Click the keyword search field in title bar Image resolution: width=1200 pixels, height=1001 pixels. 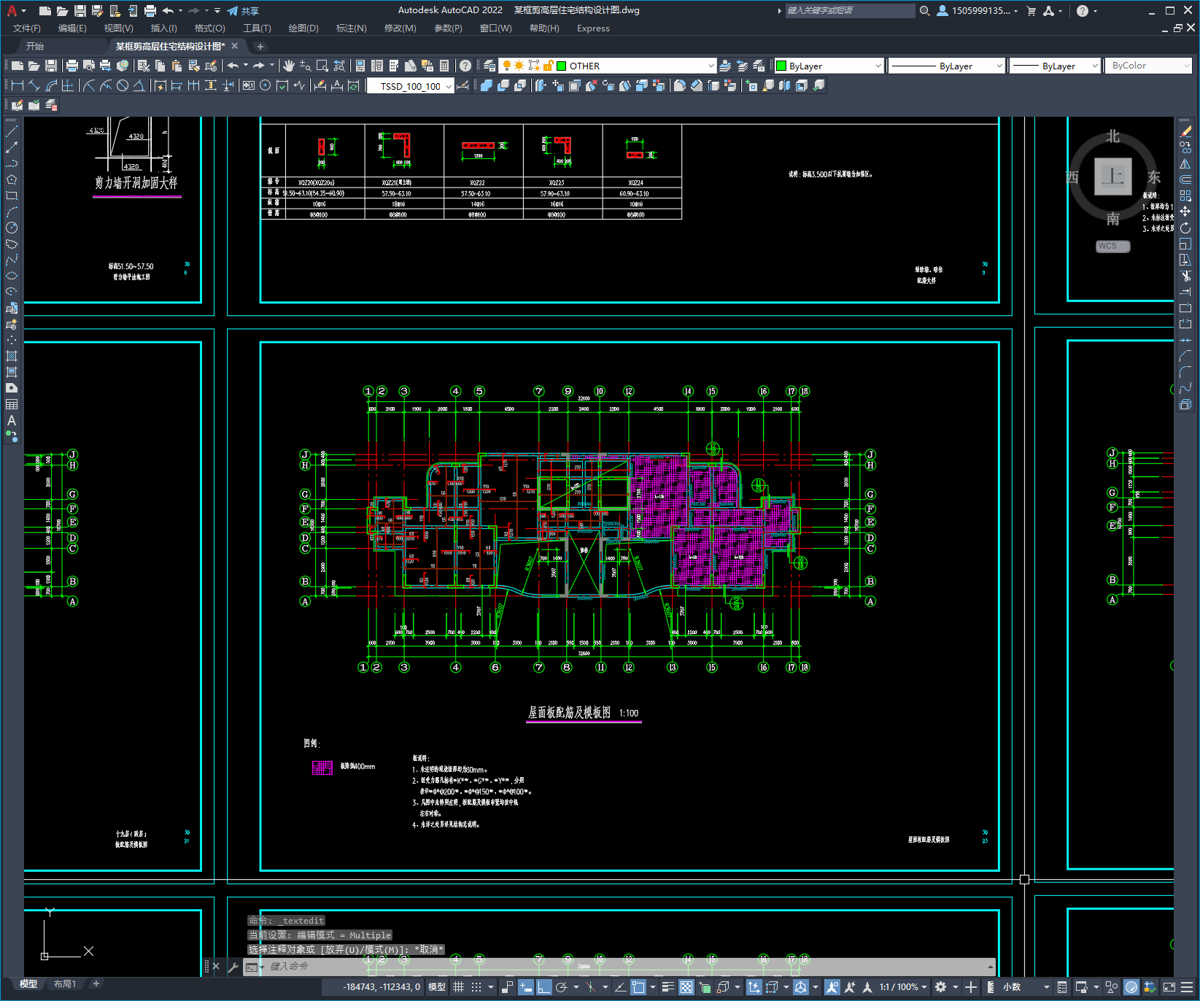pyautogui.click(x=850, y=11)
